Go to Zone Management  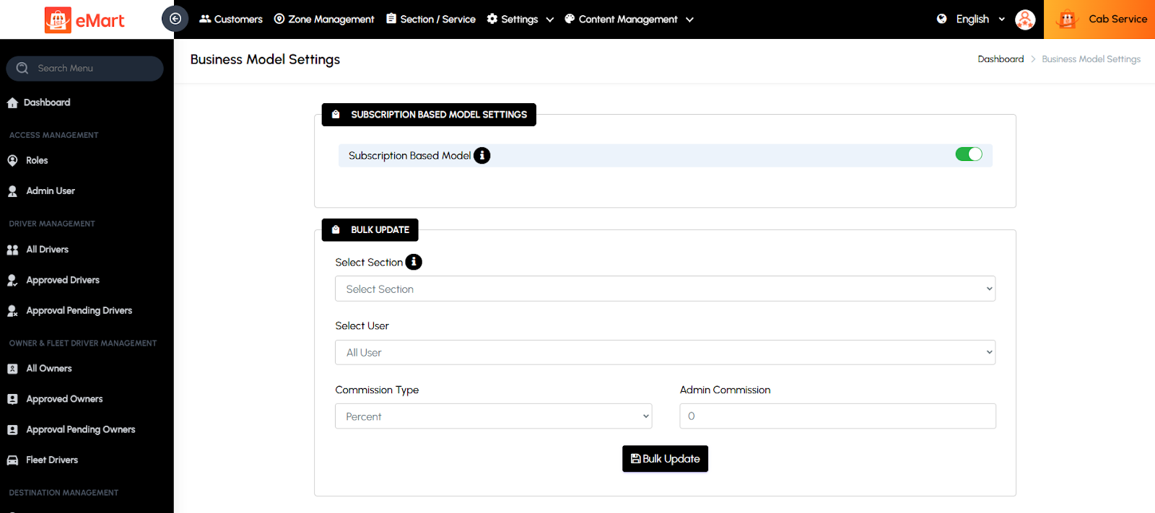[324, 19]
